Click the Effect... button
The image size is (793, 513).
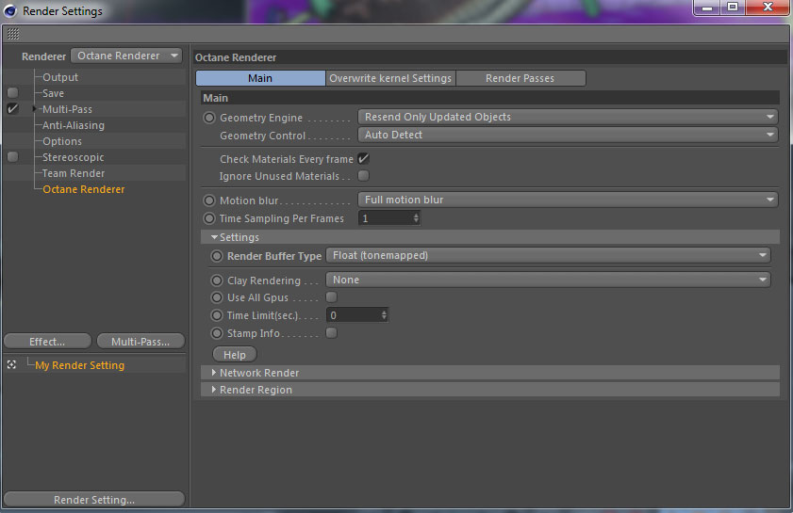click(47, 342)
